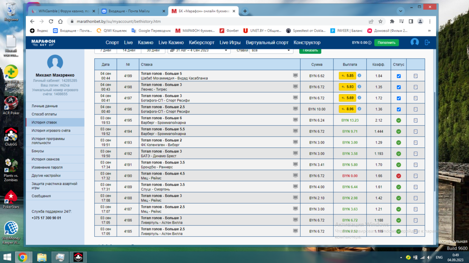Click the details icon for bet 4190
The image size is (469, 263).
[416, 176]
